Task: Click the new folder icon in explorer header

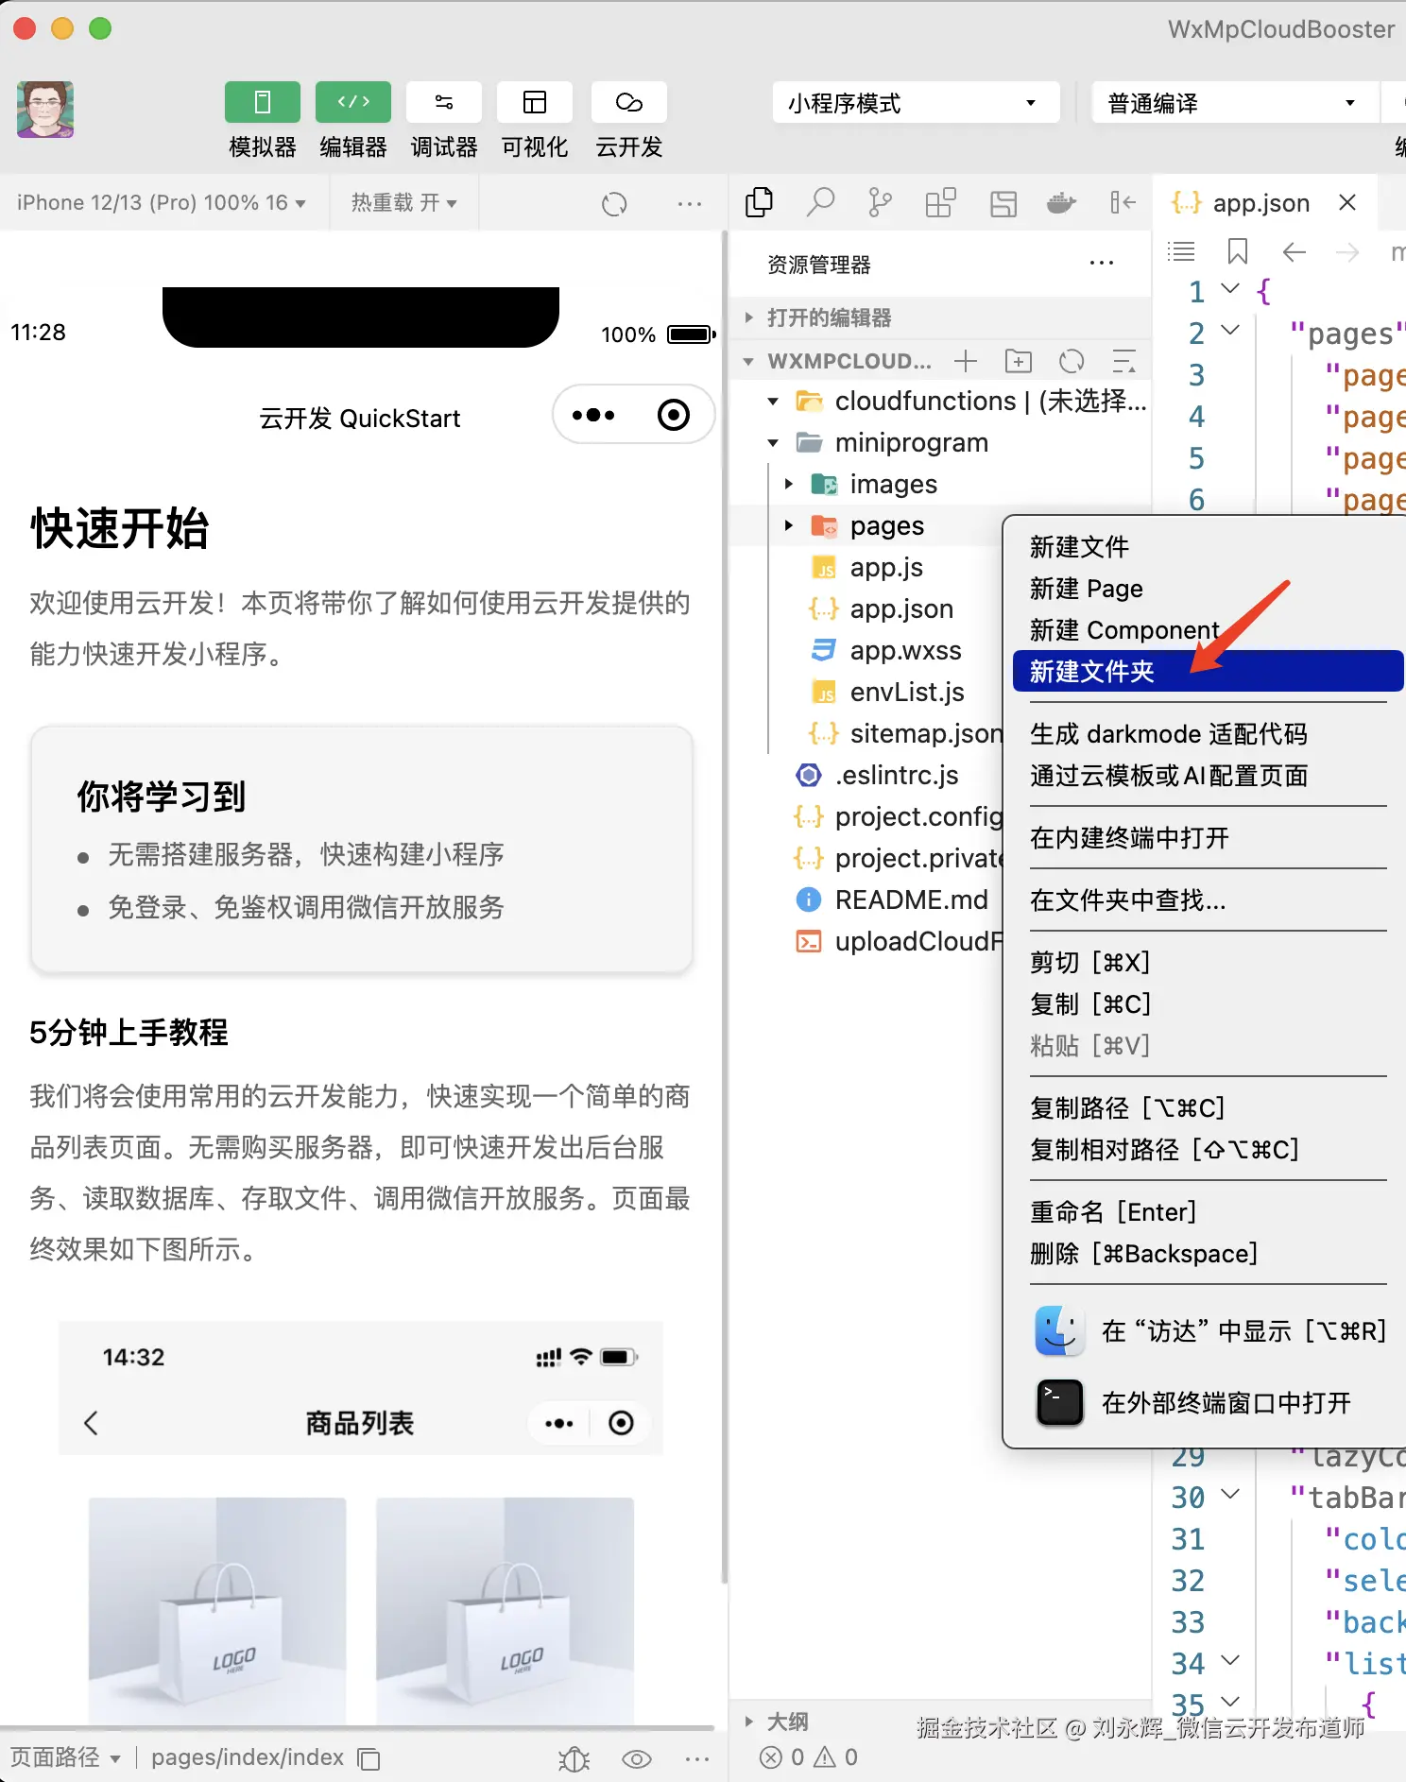Action: tap(1019, 360)
